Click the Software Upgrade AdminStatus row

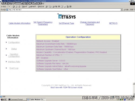(78, 66)
